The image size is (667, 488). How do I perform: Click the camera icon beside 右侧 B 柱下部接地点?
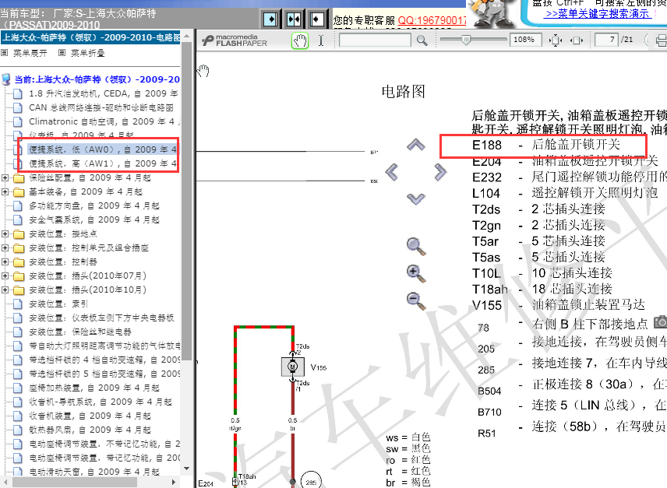[x=660, y=321]
